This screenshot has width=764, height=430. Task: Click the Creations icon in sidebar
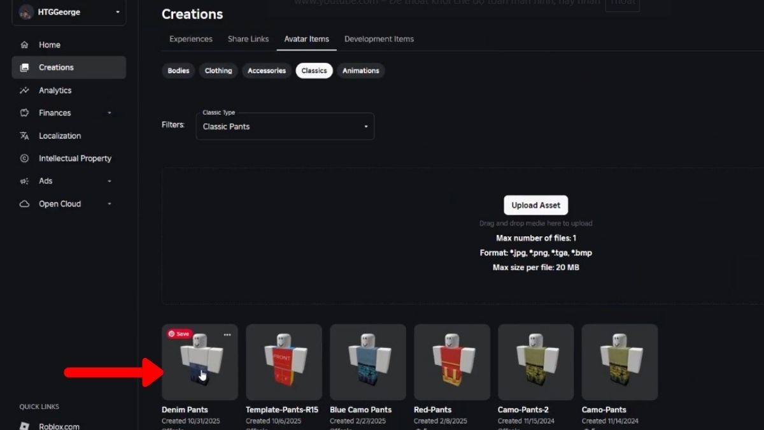point(25,68)
